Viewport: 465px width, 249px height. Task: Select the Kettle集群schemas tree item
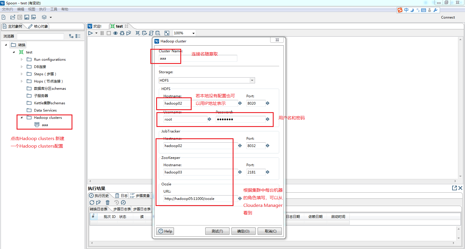pos(49,103)
